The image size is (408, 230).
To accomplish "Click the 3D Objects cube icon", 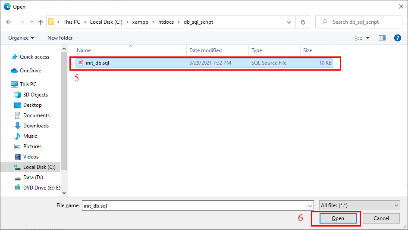I will [x=18, y=95].
